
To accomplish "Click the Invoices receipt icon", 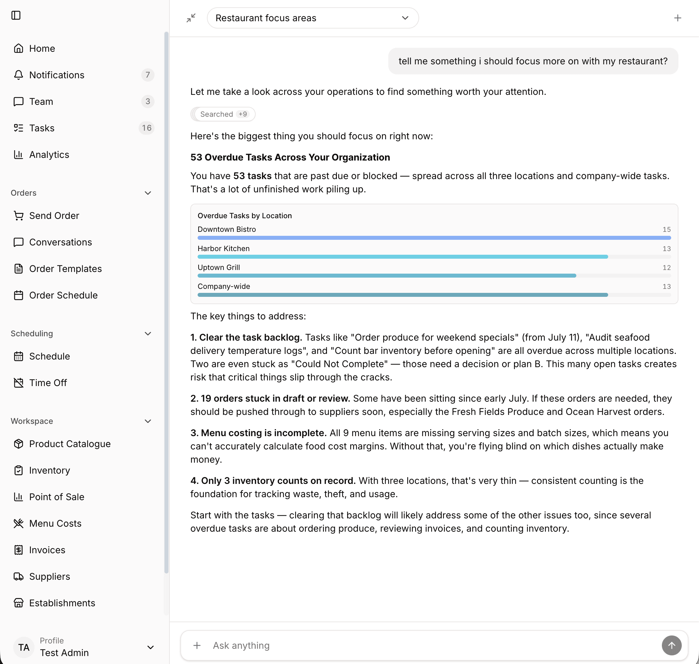I will 19,550.
